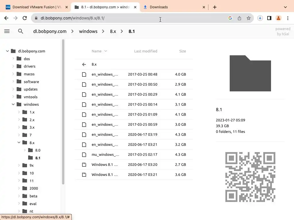Reload the current page
The image size is (294, 220).
(25, 18)
